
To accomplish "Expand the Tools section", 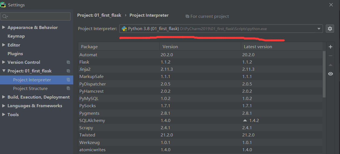I will 4,114.
